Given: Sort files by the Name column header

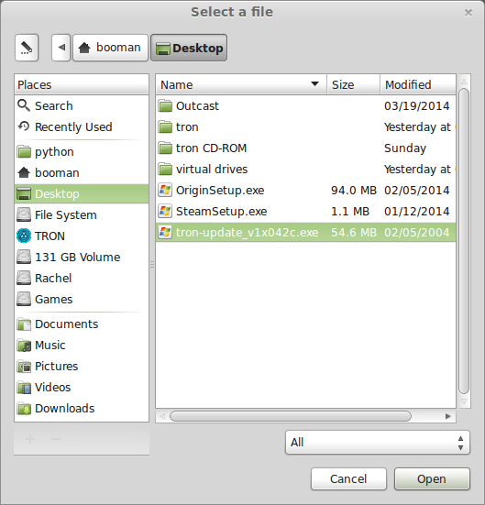Looking at the screenshot, I should click(x=241, y=84).
